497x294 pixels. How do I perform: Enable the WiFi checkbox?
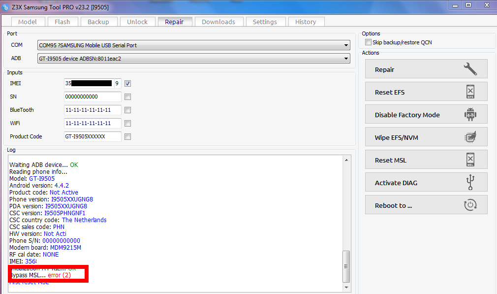tap(128, 124)
